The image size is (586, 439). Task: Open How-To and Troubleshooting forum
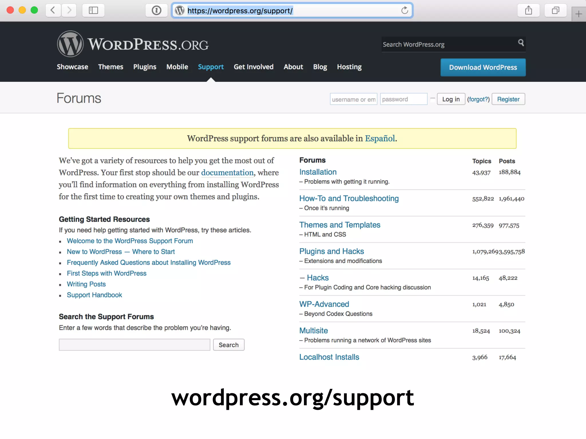coord(349,198)
